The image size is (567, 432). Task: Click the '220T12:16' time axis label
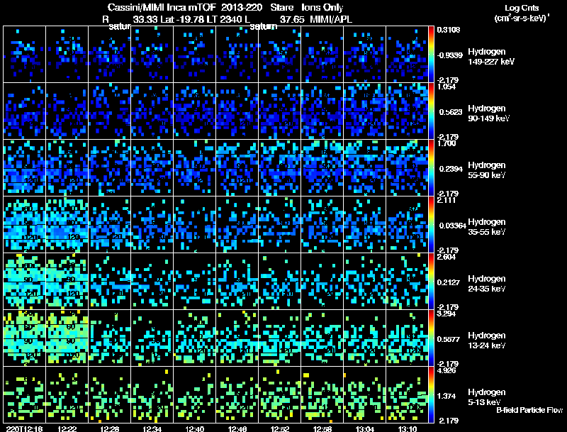pyautogui.click(x=25, y=428)
